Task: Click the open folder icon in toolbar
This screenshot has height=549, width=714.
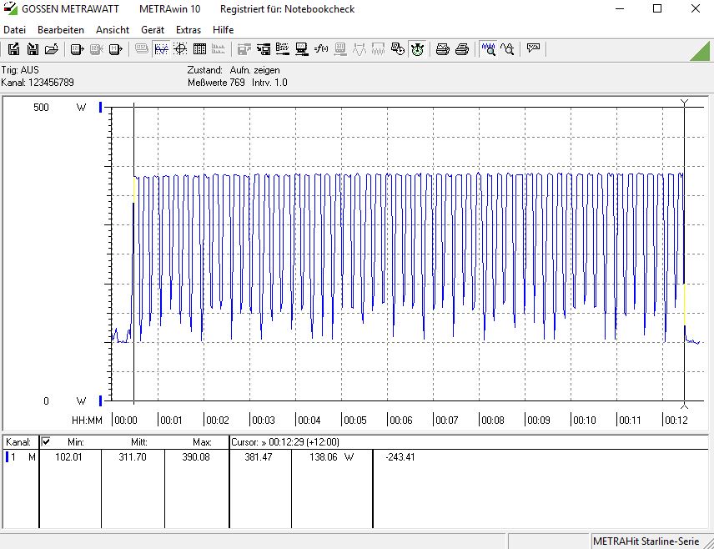Action: pos(52,49)
